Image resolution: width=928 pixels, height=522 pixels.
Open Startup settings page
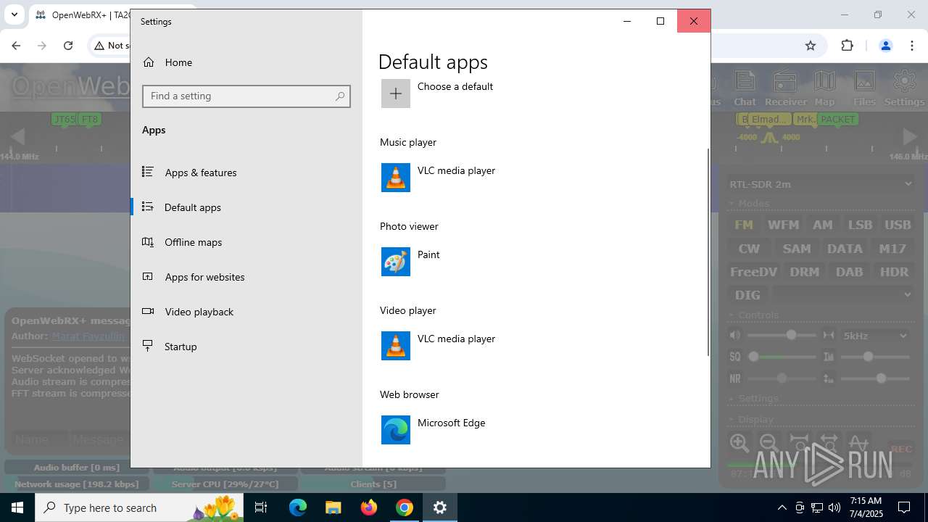point(246,347)
